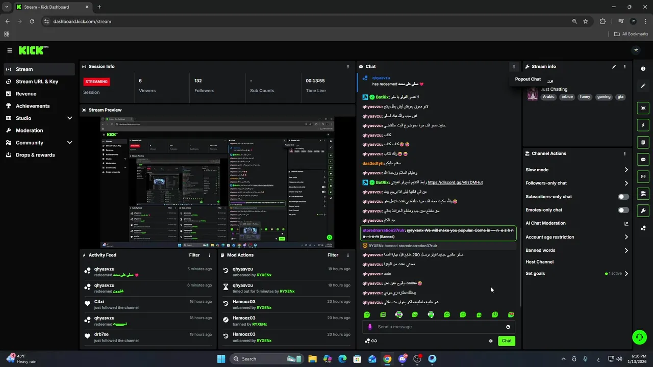The image size is (653, 367).
Task: Open File Explorer from taskbar
Action: pyautogui.click(x=312, y=359)
